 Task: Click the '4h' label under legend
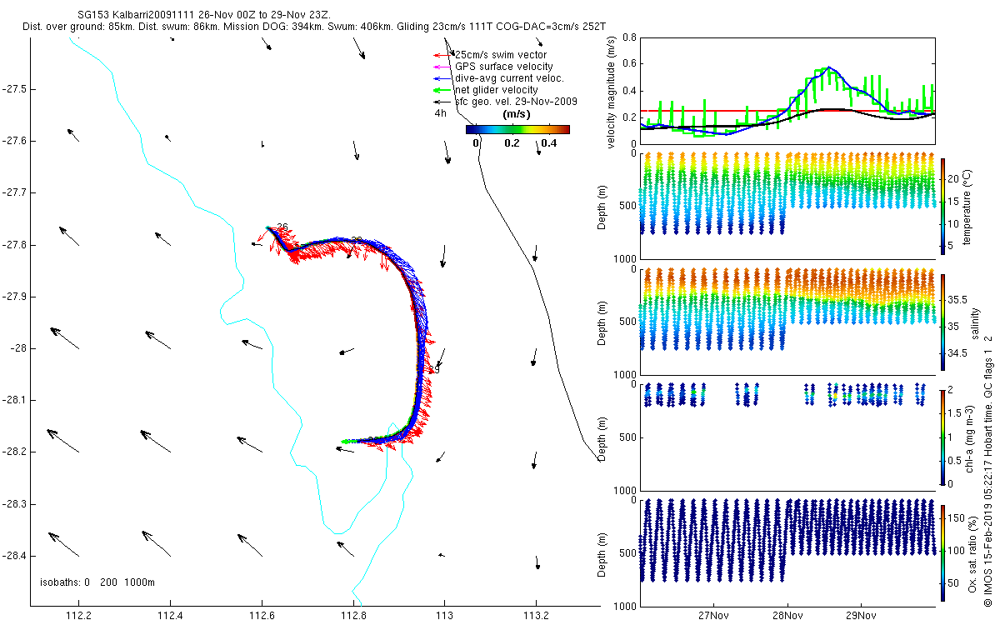(x=440, y=113)
